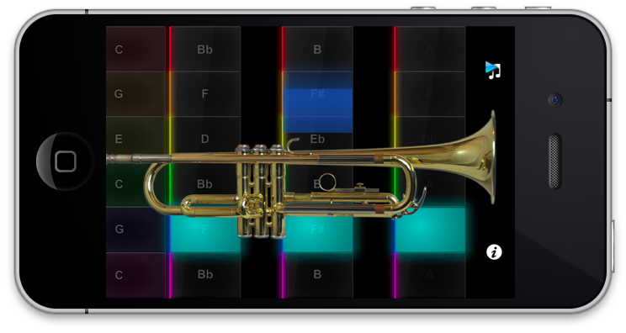Play the unlit F pad in orange row

pyautogui.click(x=205, y=94)
